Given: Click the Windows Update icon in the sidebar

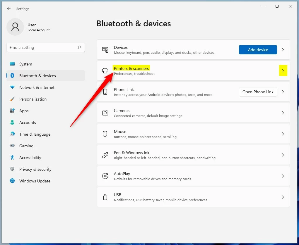Looking at the screenshot, I should coord(12,181).
